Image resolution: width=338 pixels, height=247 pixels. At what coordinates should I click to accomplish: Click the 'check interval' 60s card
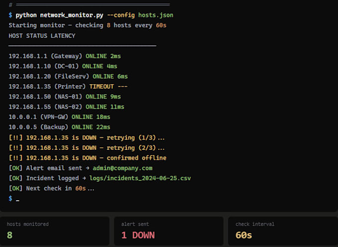[x=283, y=231]
